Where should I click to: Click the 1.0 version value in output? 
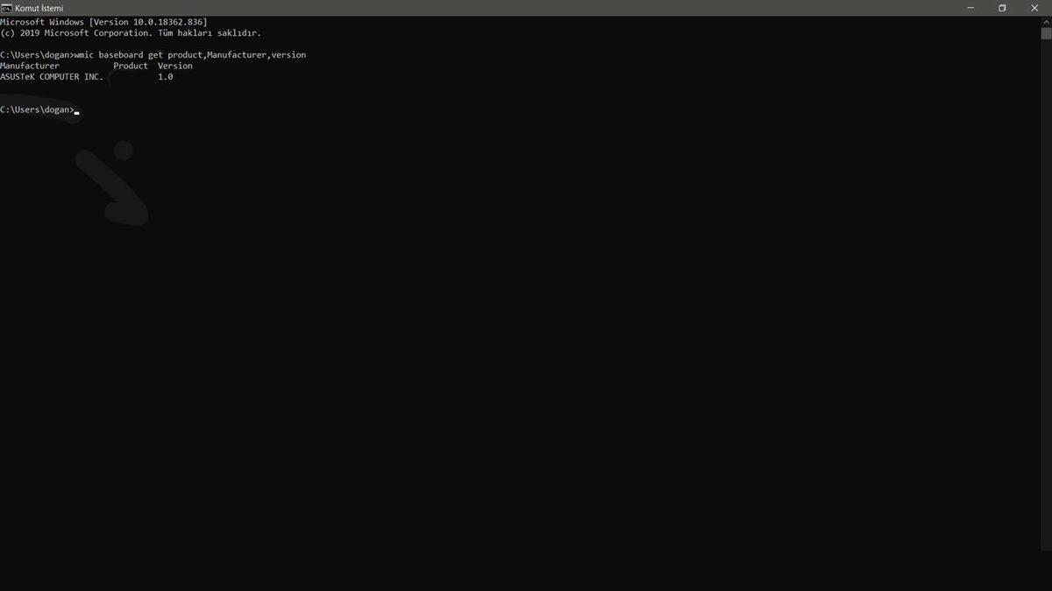click(x=165, y=76)
